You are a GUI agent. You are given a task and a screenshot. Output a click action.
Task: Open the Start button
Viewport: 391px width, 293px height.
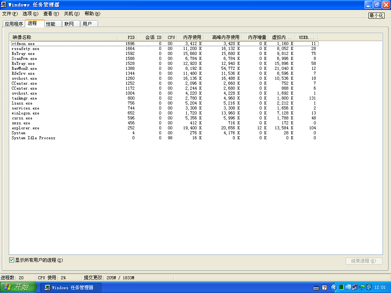(x=18, y=287)
